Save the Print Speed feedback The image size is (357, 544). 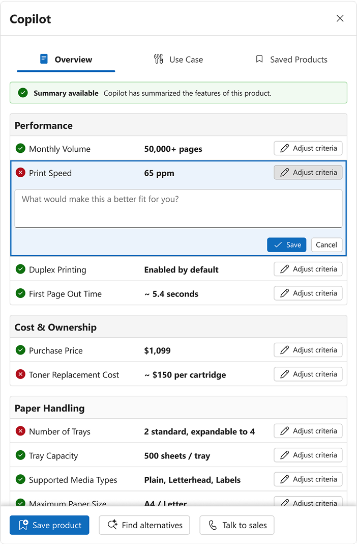tap(286, 245)
